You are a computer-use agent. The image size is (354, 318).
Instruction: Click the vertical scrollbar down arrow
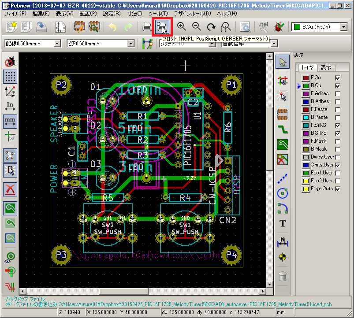click(269, 284)
